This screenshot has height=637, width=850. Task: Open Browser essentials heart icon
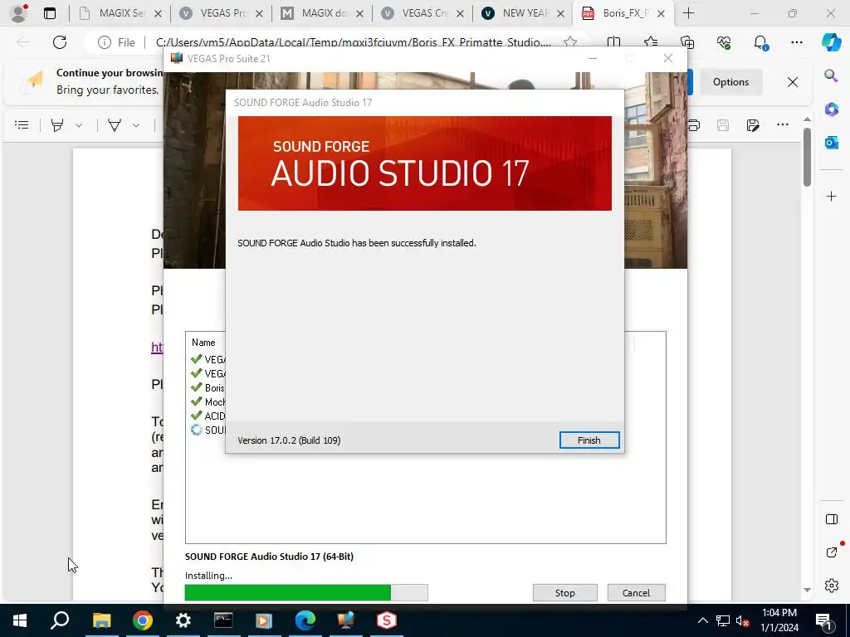724,42
